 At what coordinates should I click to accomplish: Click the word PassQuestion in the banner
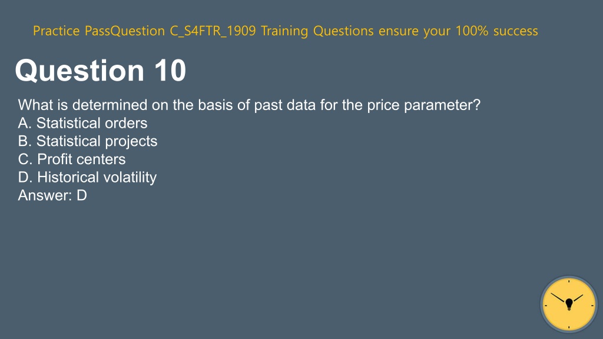click(125, 31)
